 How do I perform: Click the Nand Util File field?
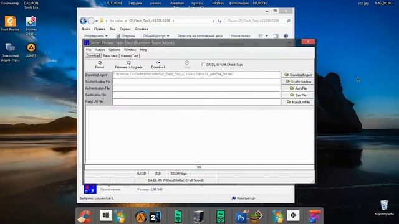pos(196,101)
